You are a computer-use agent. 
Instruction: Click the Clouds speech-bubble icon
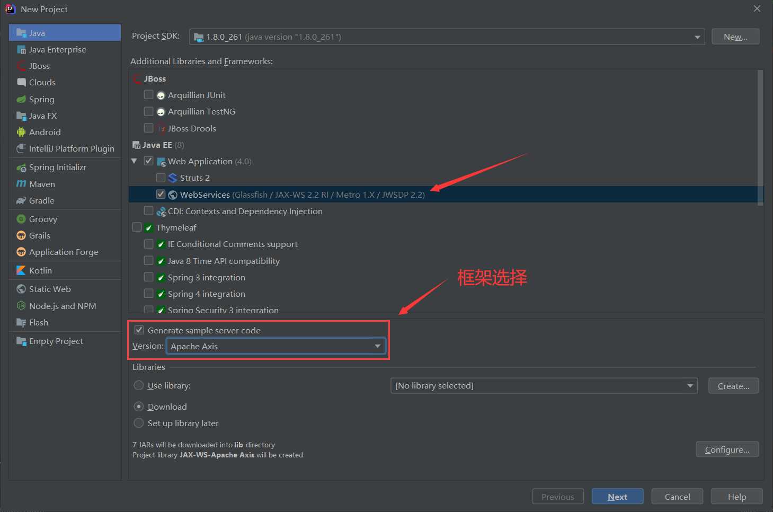21,82
